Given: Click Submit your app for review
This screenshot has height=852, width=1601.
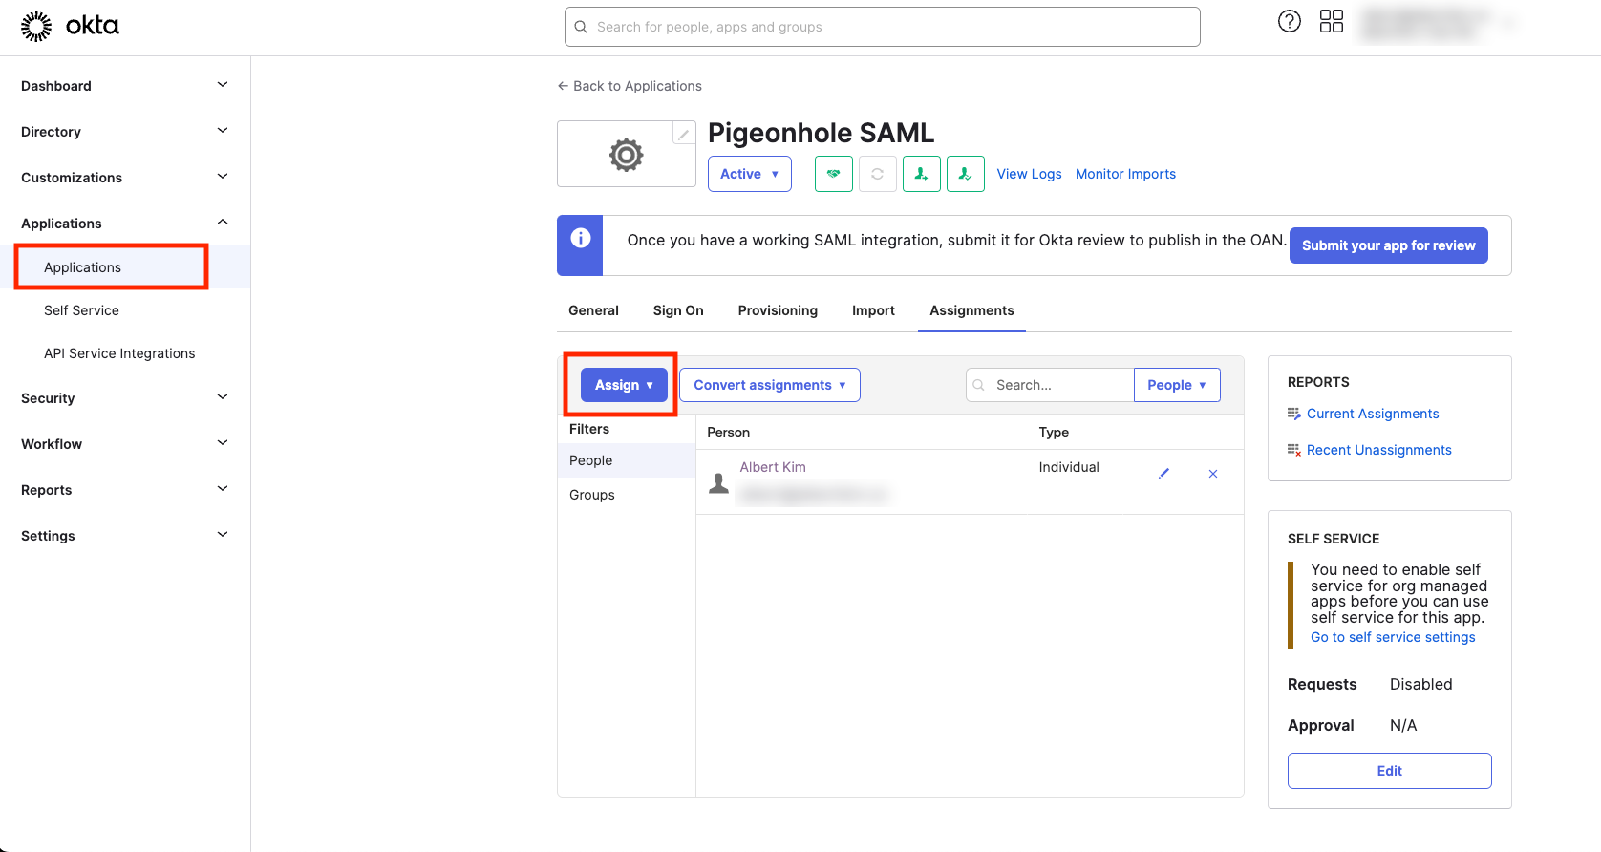Looking at the screenshot, I should point(1388,245).
